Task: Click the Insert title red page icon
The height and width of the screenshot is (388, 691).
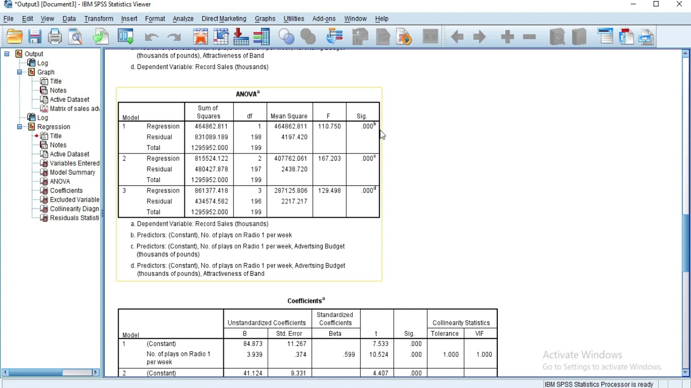Action: [x=626, y=37]
